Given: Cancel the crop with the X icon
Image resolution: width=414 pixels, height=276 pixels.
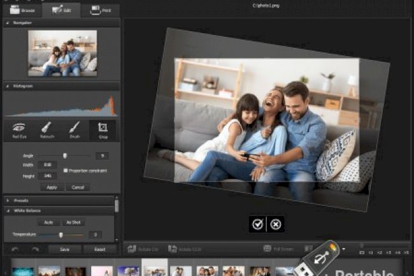Looking at the screenshot, I should point(275,224).
